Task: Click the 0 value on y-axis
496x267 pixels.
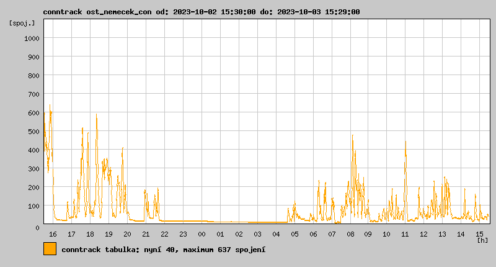Action: click(x=37, y=228)
